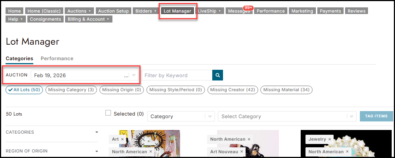Open the Auctions menu dropdown
This screenshot has height=158, width=395.
tap(79, 11)
